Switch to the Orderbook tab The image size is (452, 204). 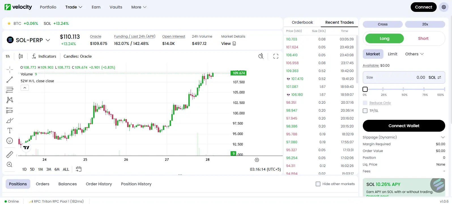tap(302, 22)
